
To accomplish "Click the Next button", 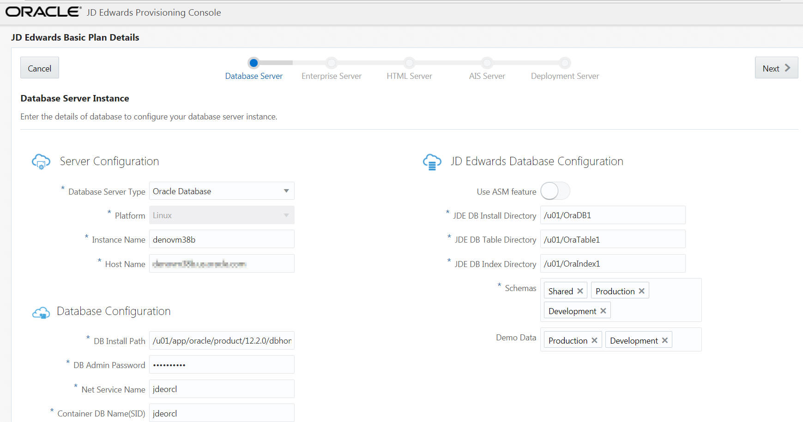I will 776,67.
